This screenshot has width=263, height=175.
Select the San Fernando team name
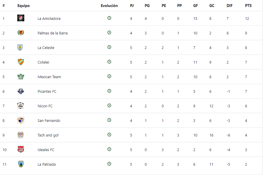49,120
